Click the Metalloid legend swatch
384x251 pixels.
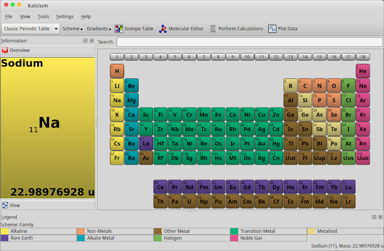coord(311,231)
